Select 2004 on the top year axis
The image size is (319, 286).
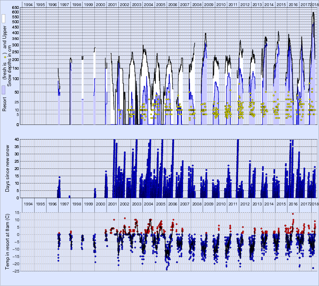click(x=148, y=4)
